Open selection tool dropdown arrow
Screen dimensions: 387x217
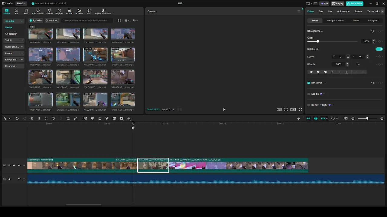[x=9, y=118]
